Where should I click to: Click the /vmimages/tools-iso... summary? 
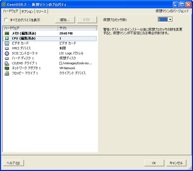tap(76, 63)
